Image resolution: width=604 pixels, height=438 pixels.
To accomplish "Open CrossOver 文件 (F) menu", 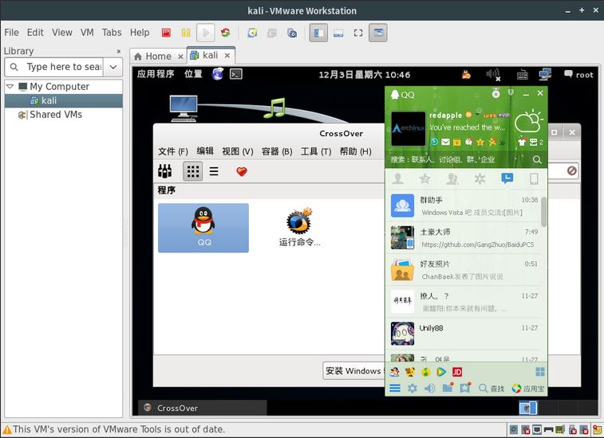I will [173, 151].
